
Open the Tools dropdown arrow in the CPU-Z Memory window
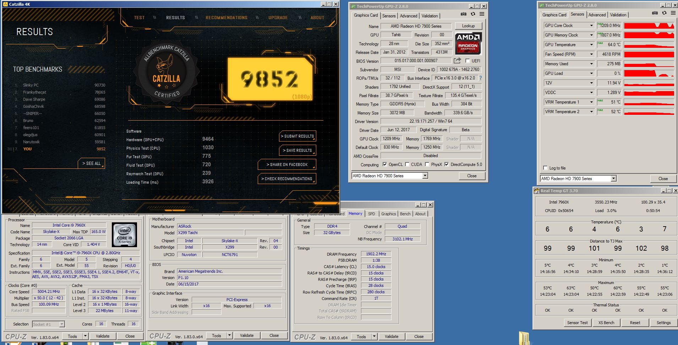[x=374, y=336]
